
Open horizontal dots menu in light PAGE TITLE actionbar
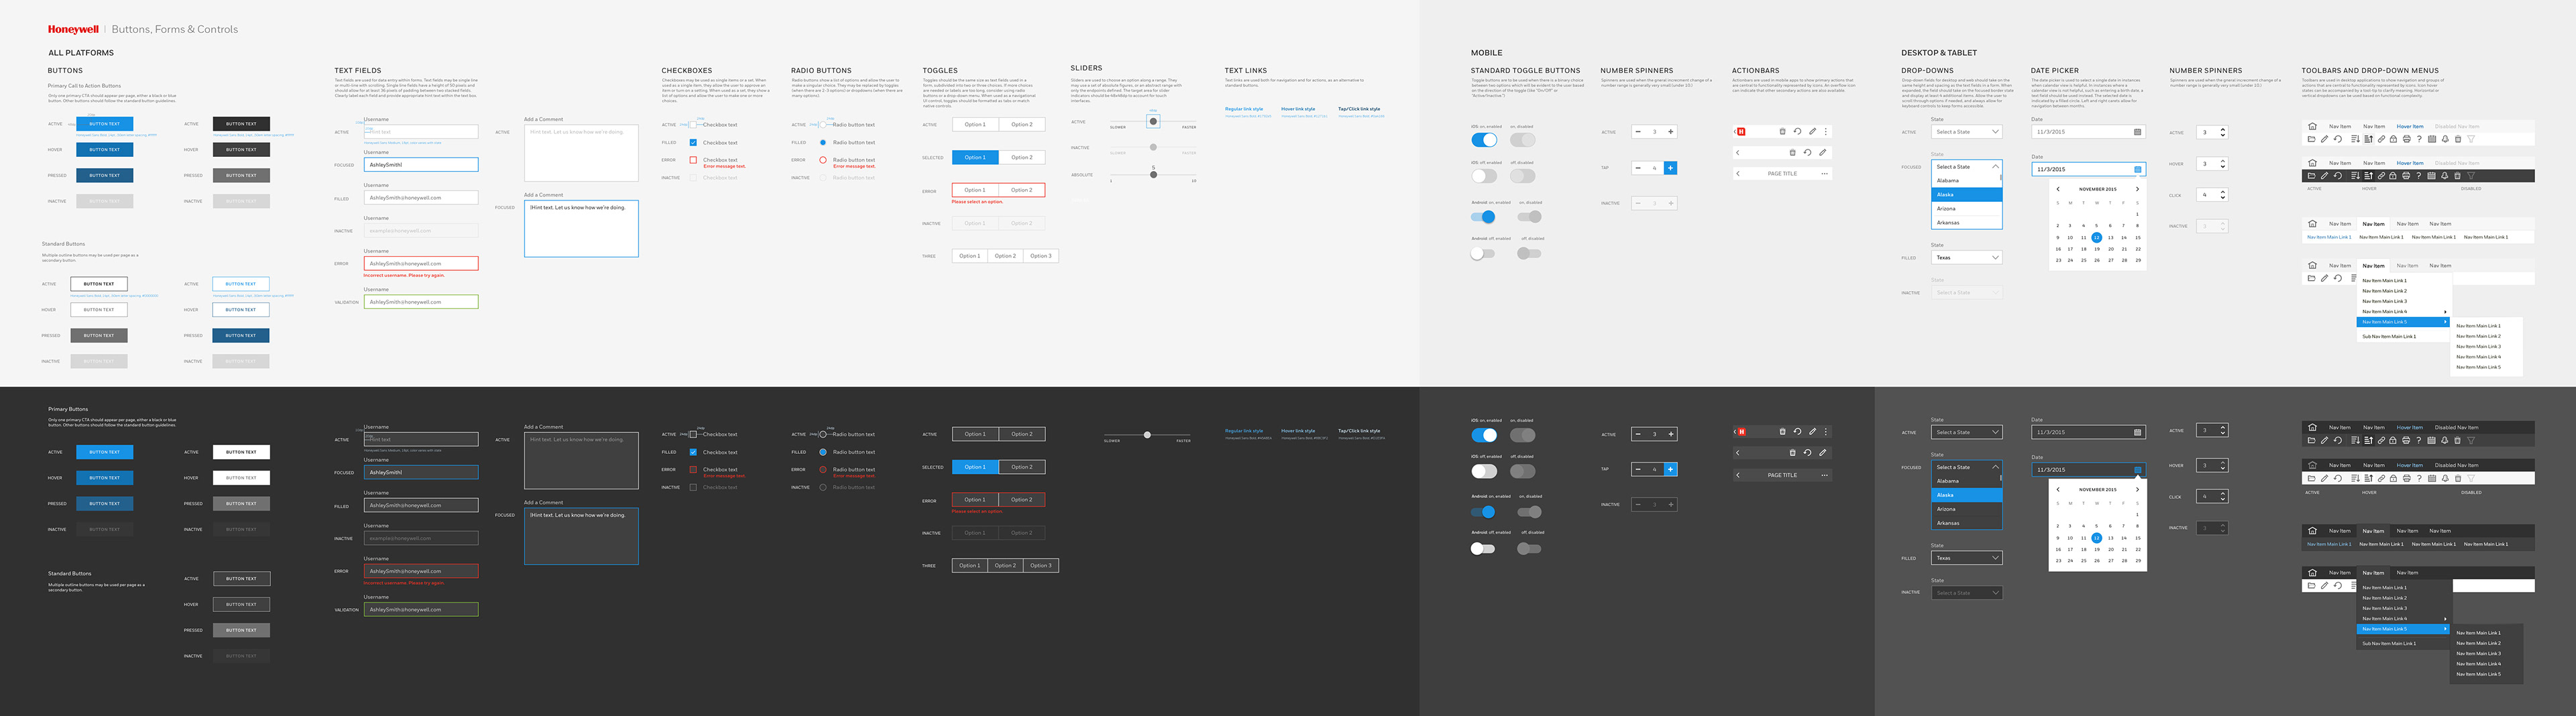click(1825, 174)
